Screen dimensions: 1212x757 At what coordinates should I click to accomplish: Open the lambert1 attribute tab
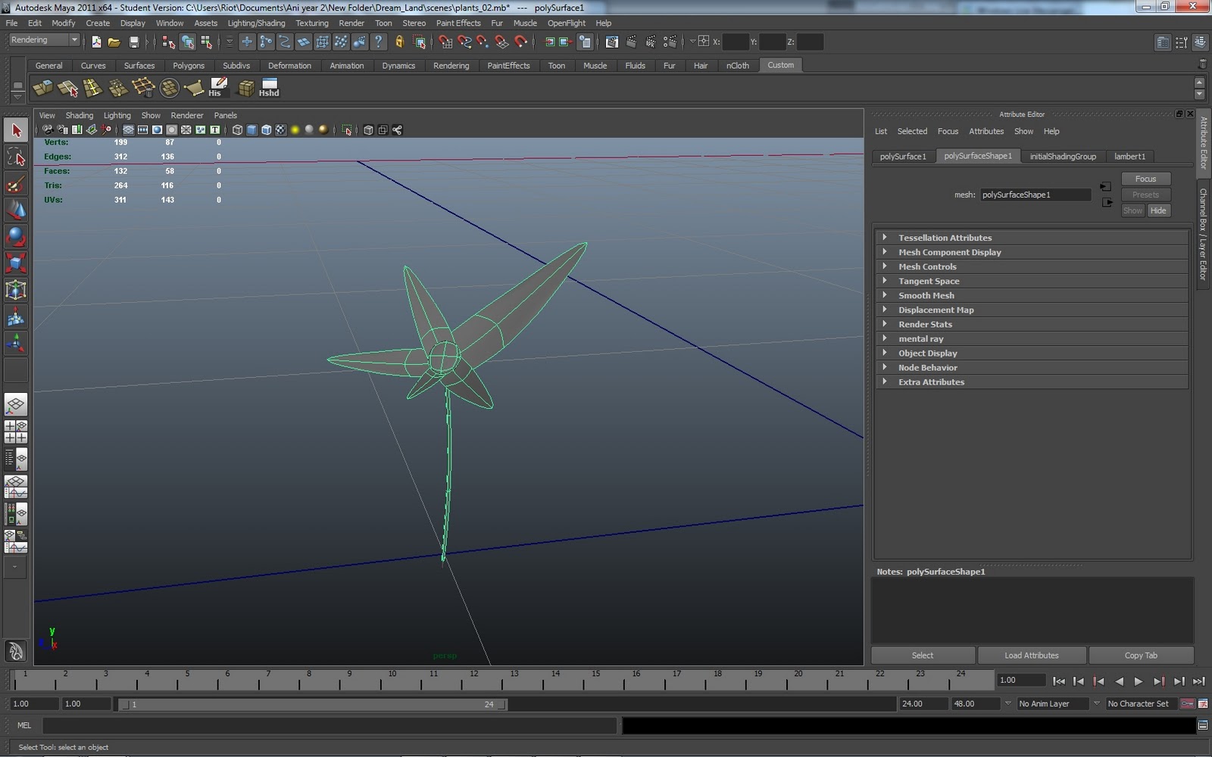(x=1129, y=157)
